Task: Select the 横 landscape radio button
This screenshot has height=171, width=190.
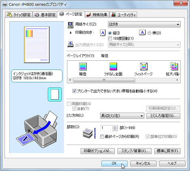Action: 149,33
